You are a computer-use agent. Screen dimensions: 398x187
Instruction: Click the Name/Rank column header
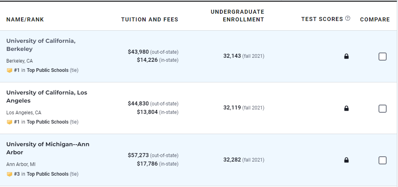[x=25, y=19]
